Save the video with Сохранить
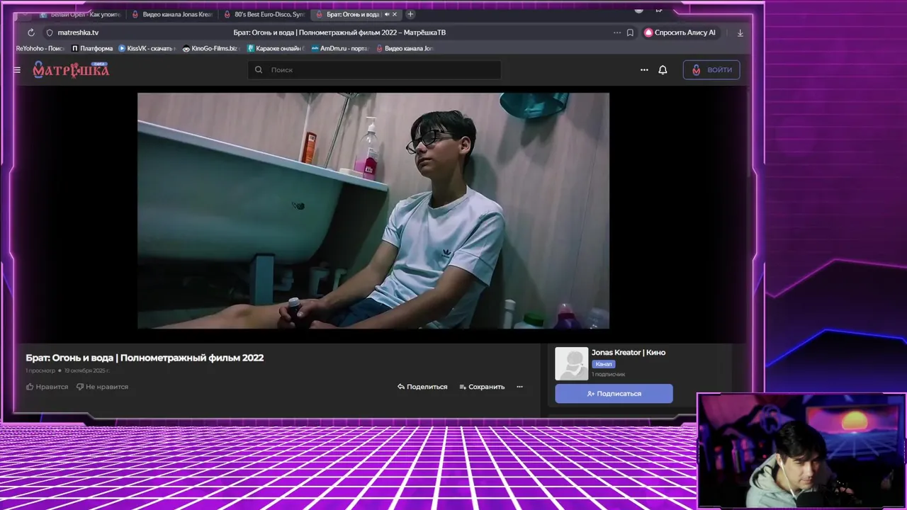The image size is (907, 510). [x=482, y=387]
